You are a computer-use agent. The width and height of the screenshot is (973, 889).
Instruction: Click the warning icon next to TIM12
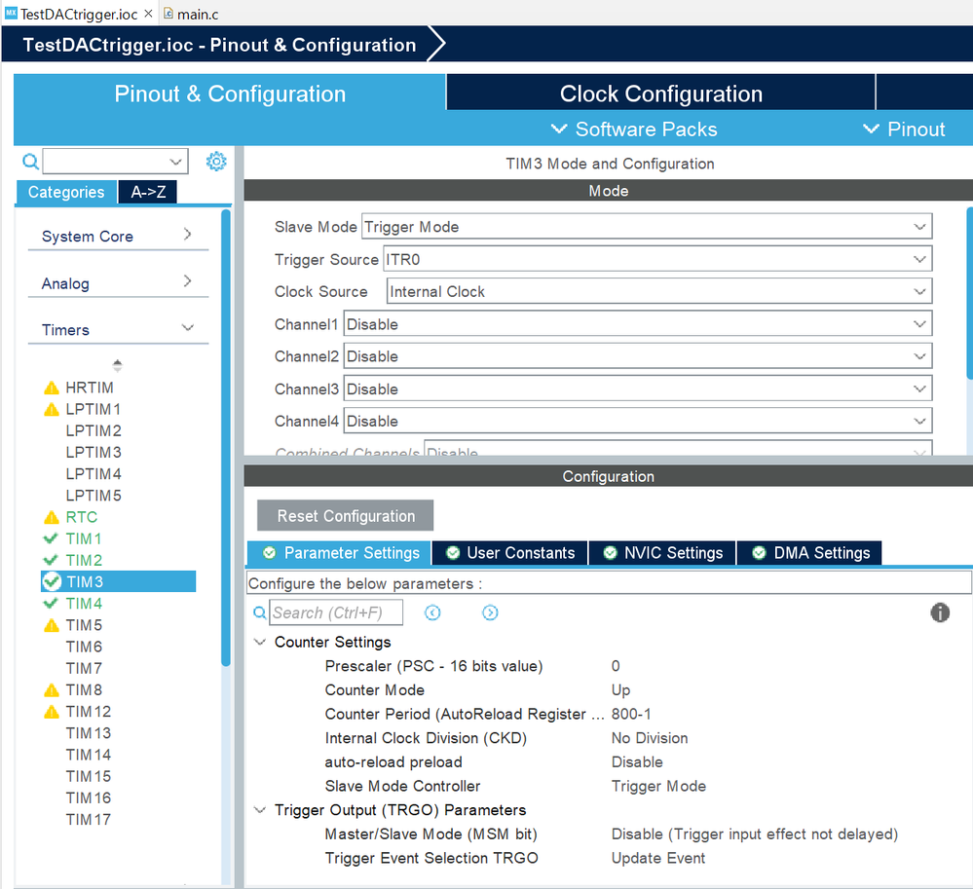[52, 712]
